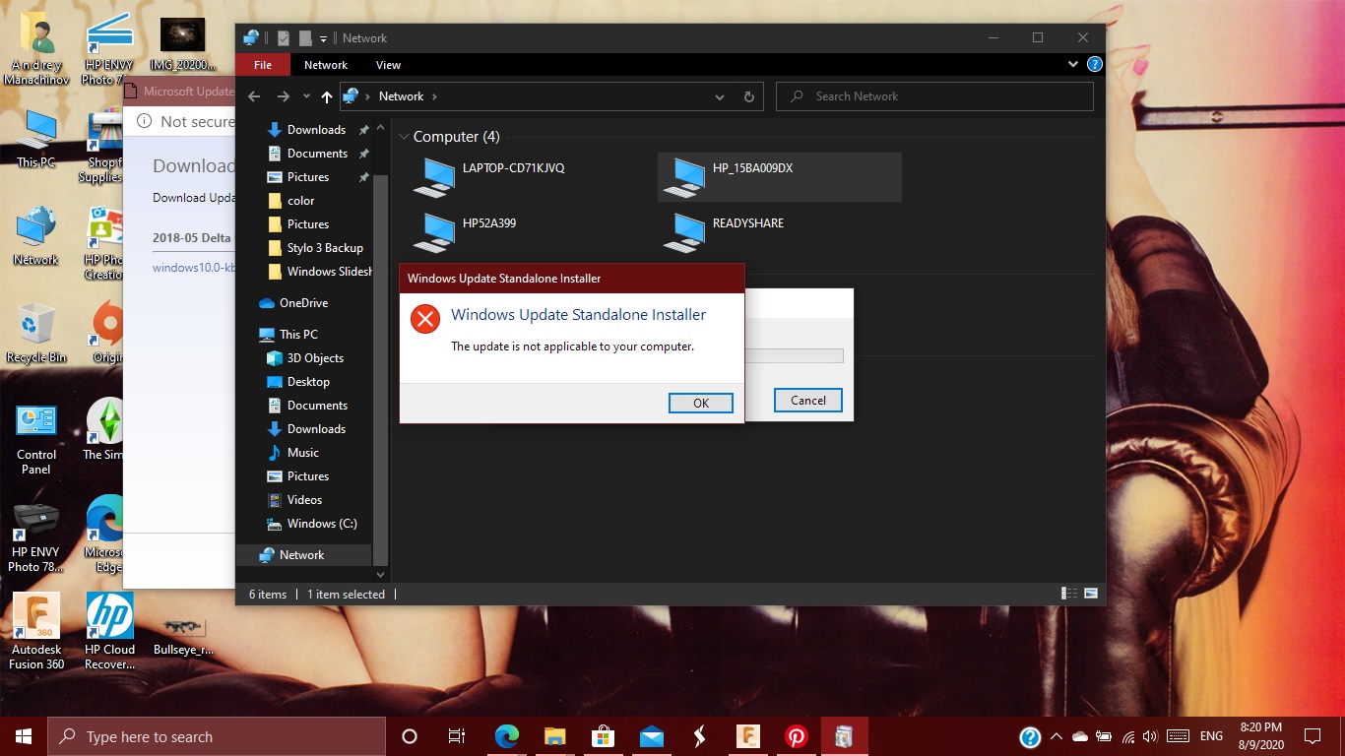This screenshot has height=756, width=1345.
Task: Open the This PC desktop shortcut
Action: [x=36, y=139]
